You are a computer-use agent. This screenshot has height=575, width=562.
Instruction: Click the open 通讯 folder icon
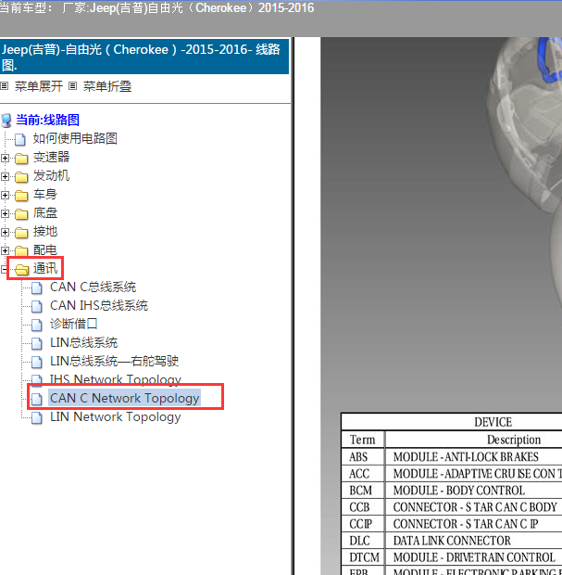click(x=21, y=270)
